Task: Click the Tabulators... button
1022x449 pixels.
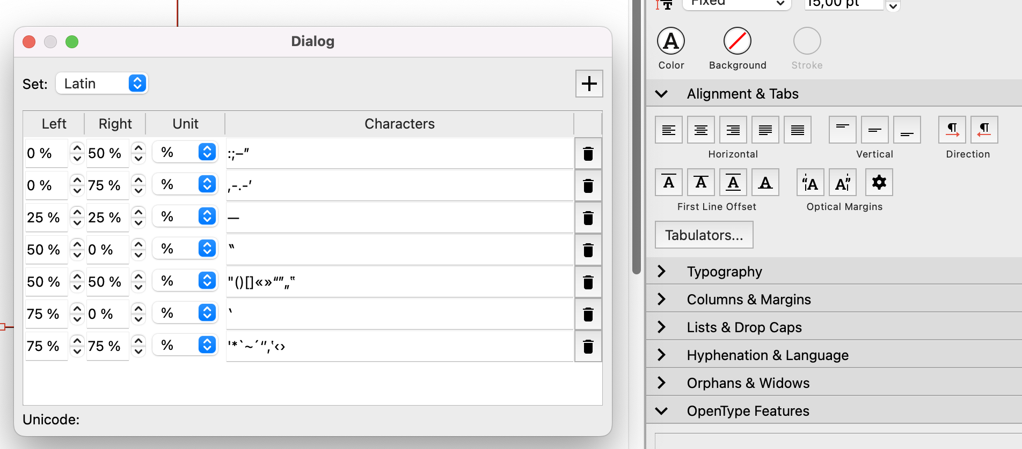Action: click(x=704, y=235)
